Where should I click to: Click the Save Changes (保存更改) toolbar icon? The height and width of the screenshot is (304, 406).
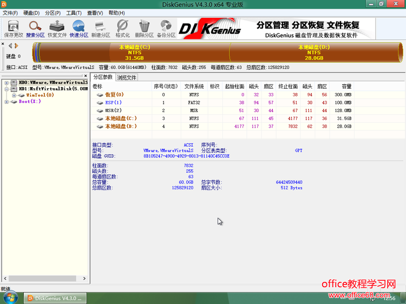tap(13, 29)
